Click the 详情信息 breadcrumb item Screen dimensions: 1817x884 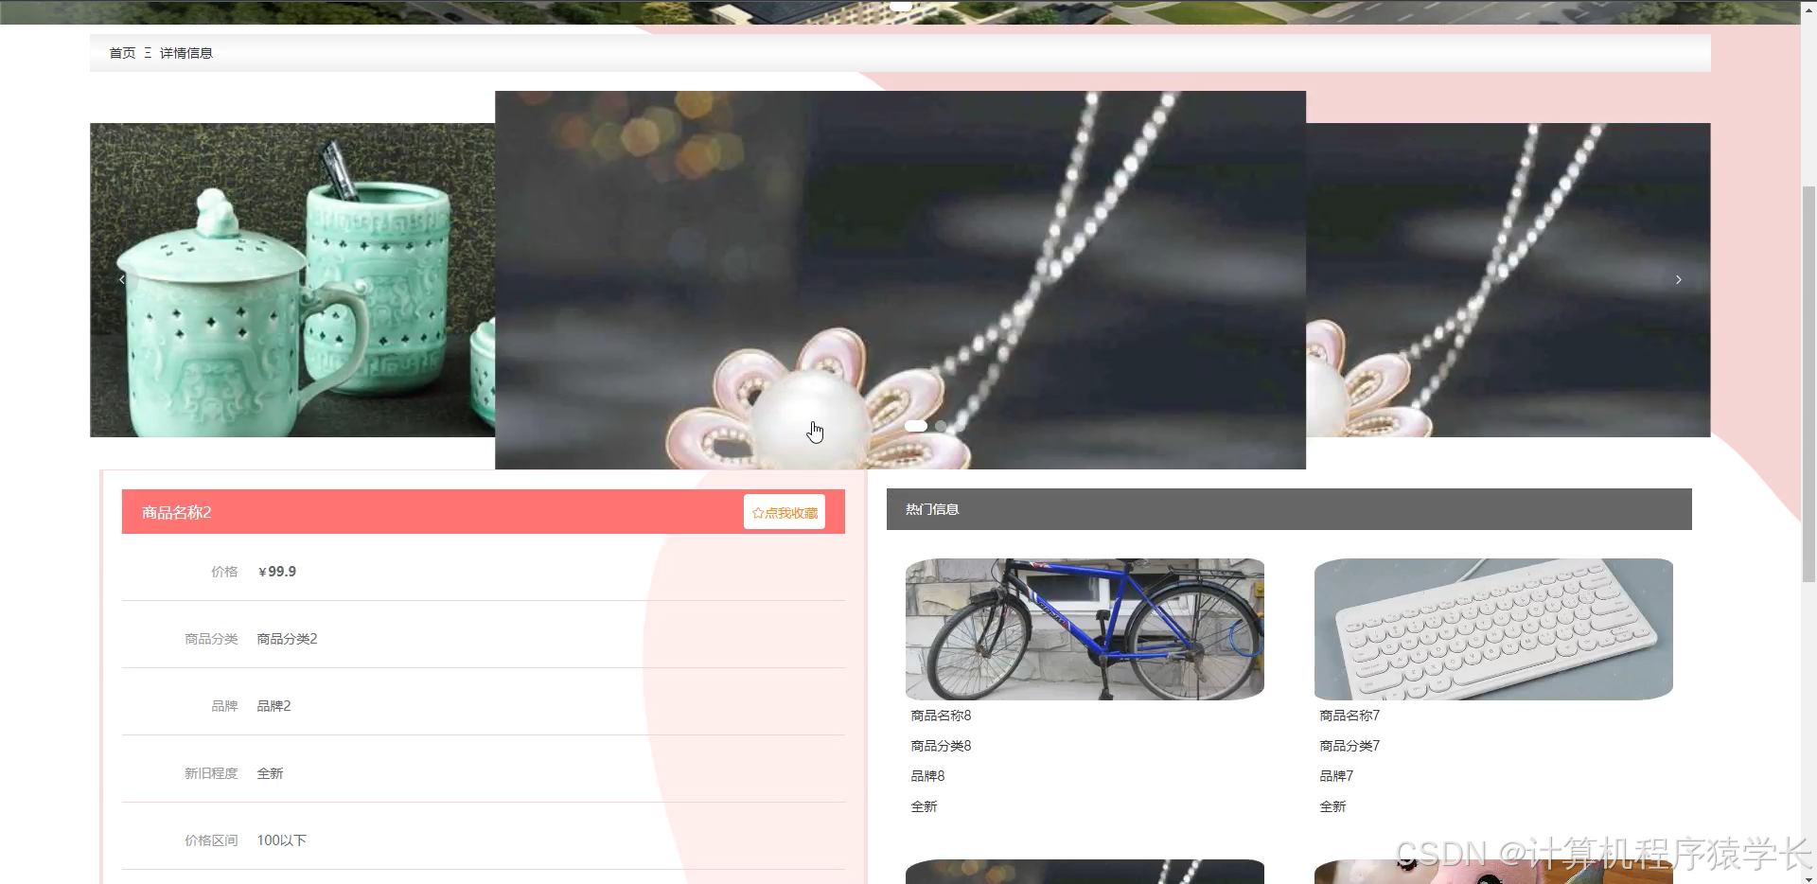186,53
